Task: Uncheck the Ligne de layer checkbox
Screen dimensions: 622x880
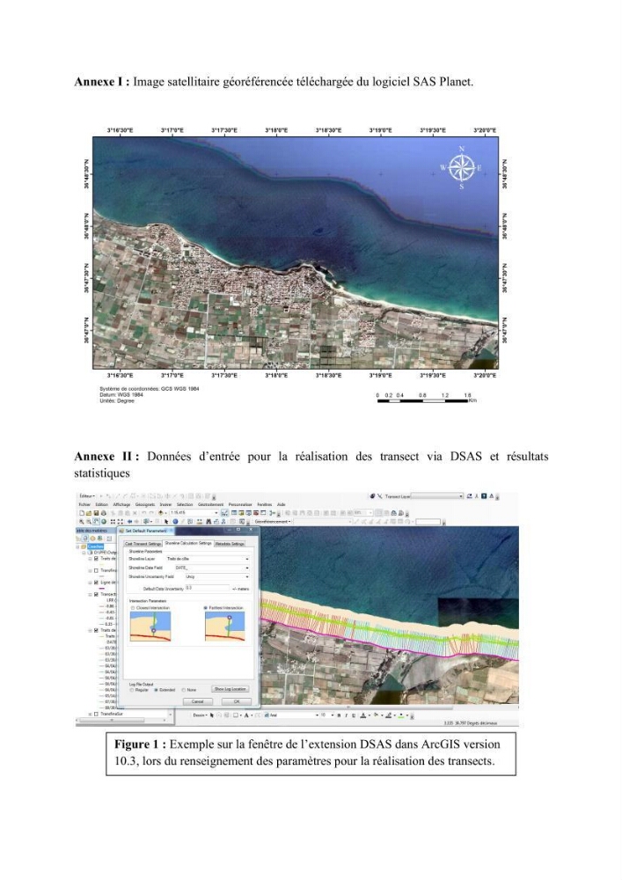Action: point(96,583)
